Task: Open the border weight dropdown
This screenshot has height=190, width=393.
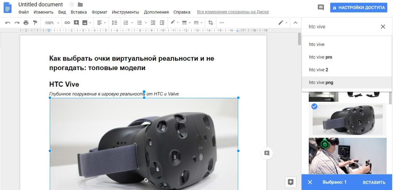Action: click(186, 23)
